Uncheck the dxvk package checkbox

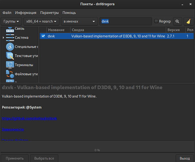43,36
